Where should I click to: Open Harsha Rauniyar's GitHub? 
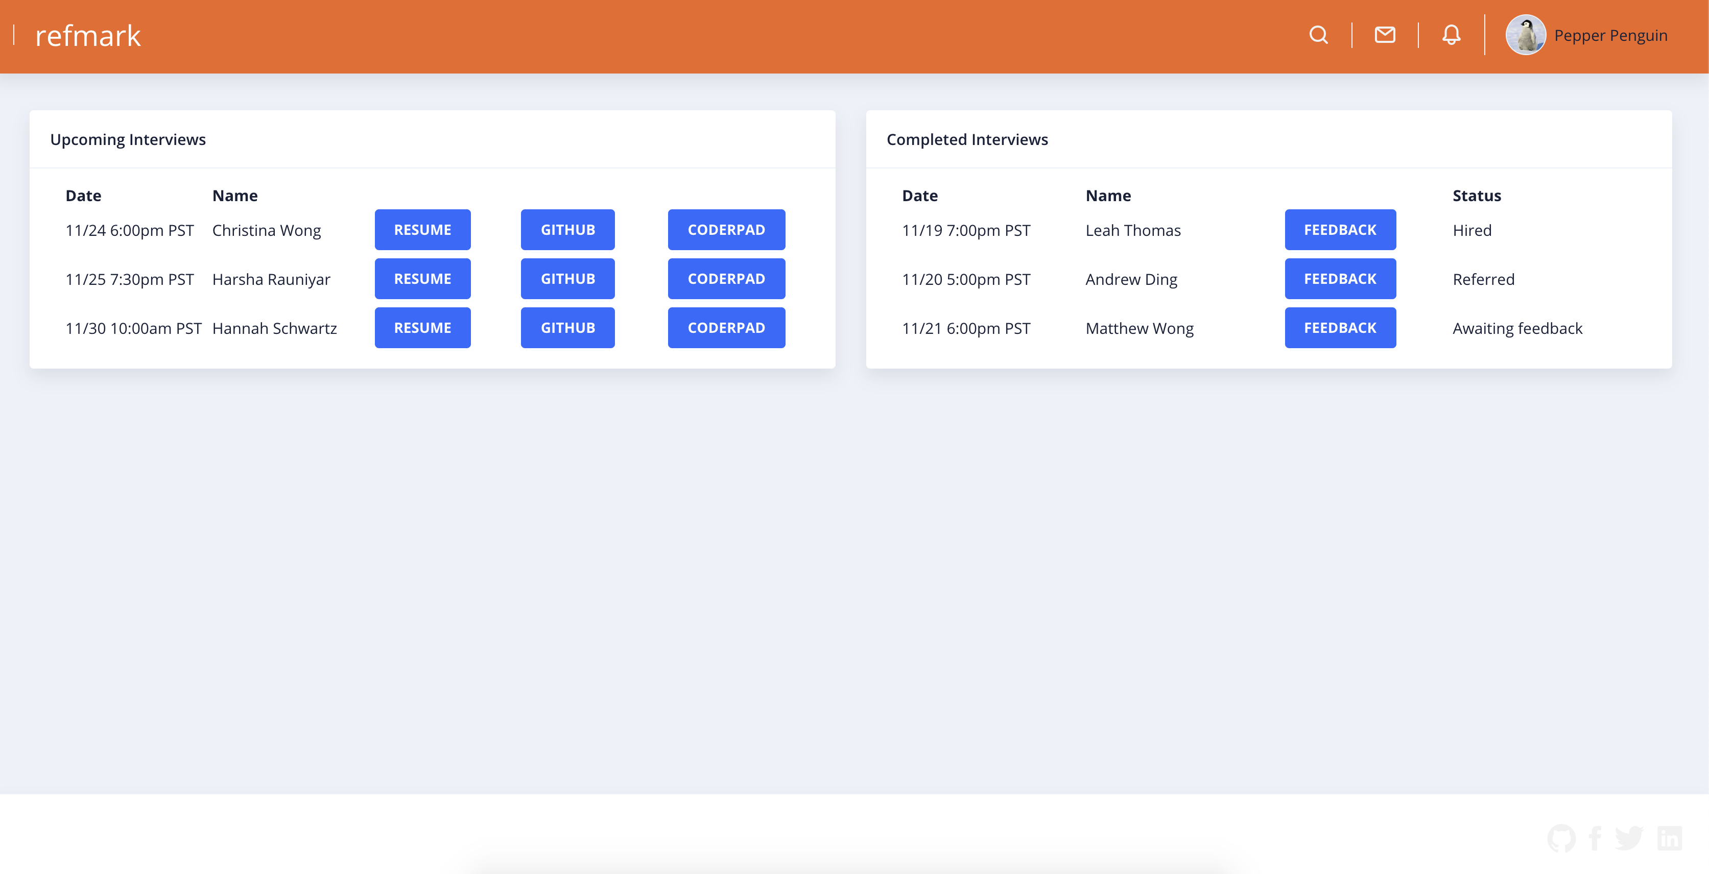click(x=567, y=279)
